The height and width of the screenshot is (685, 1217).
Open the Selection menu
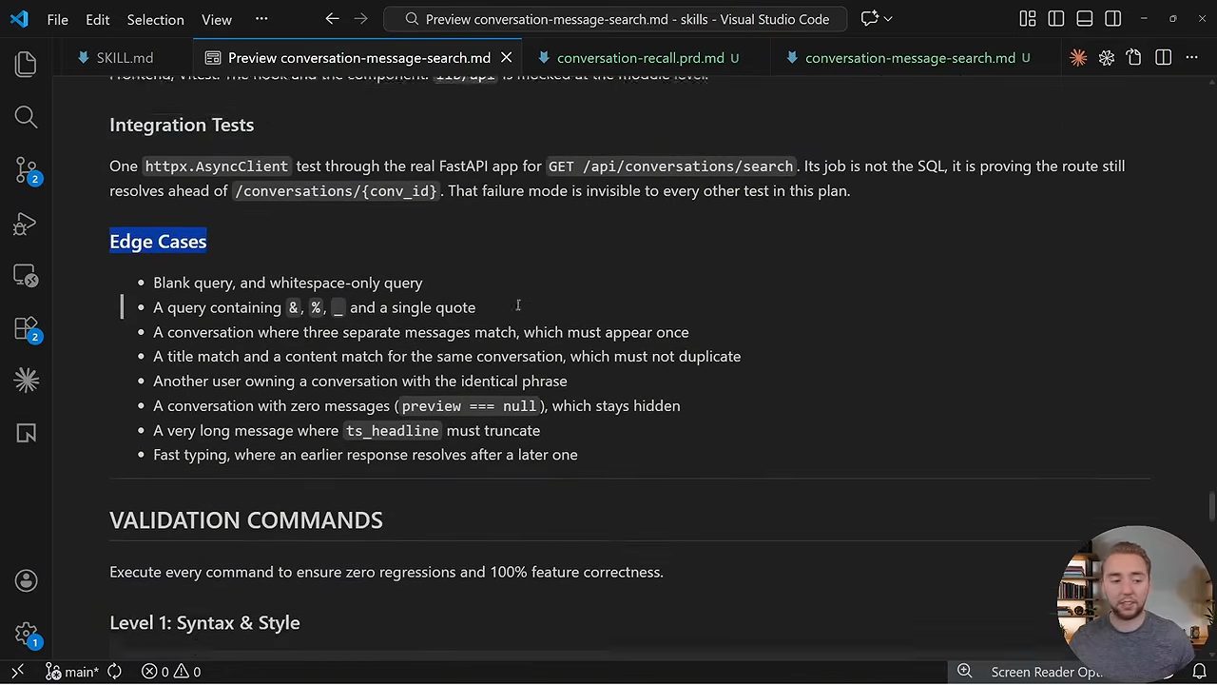coord(155,19)
